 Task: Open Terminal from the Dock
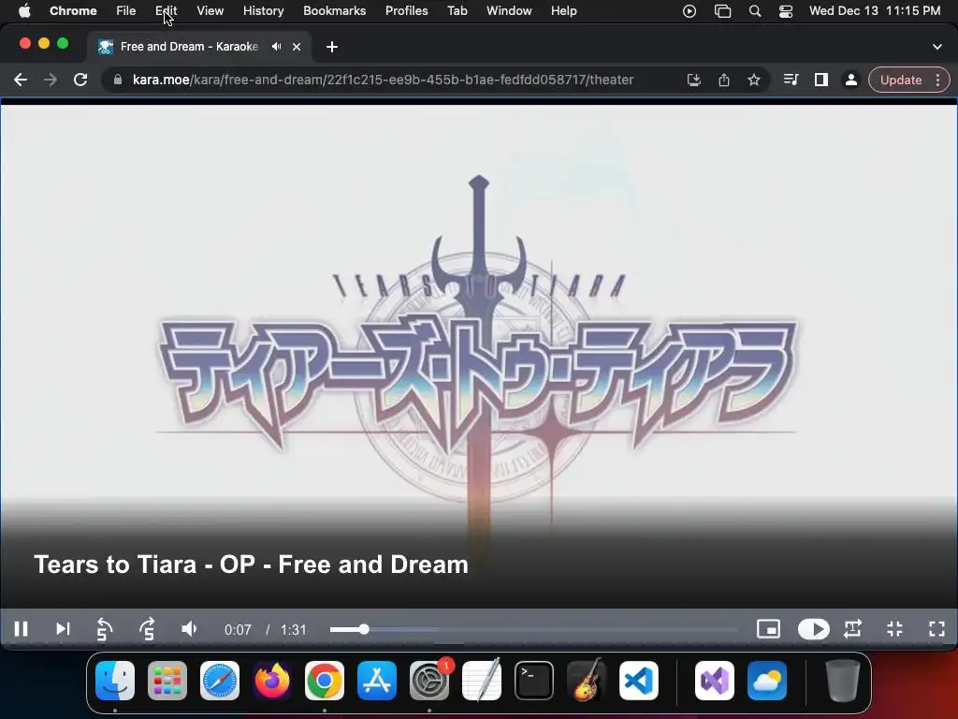click(x=534, y=681)
